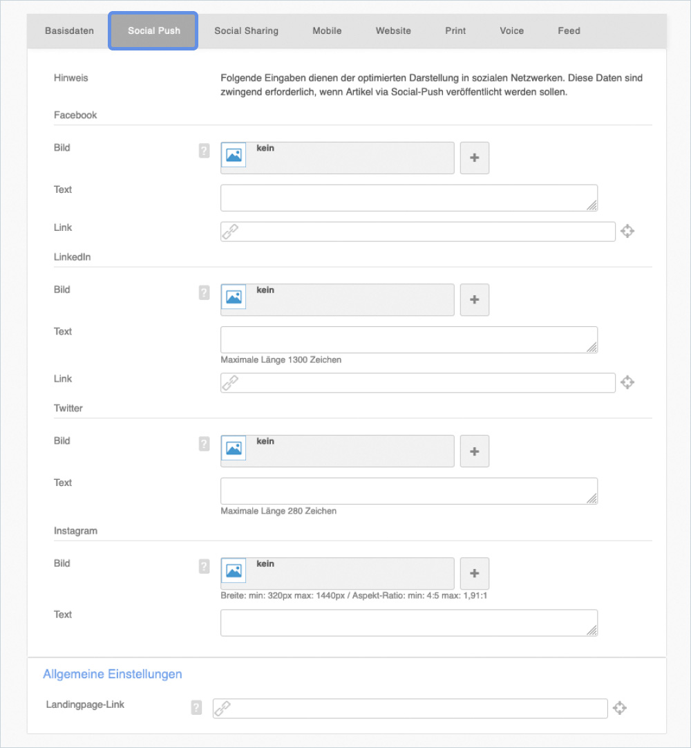Click the Facebook section heading

(x=75, y=115)
